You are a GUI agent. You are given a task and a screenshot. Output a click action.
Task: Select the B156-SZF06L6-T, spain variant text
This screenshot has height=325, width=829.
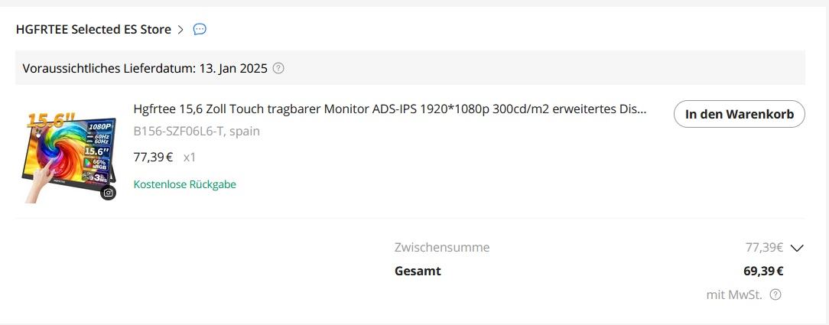197,131
